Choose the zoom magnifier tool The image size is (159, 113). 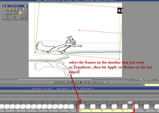(x=13, y=13)
